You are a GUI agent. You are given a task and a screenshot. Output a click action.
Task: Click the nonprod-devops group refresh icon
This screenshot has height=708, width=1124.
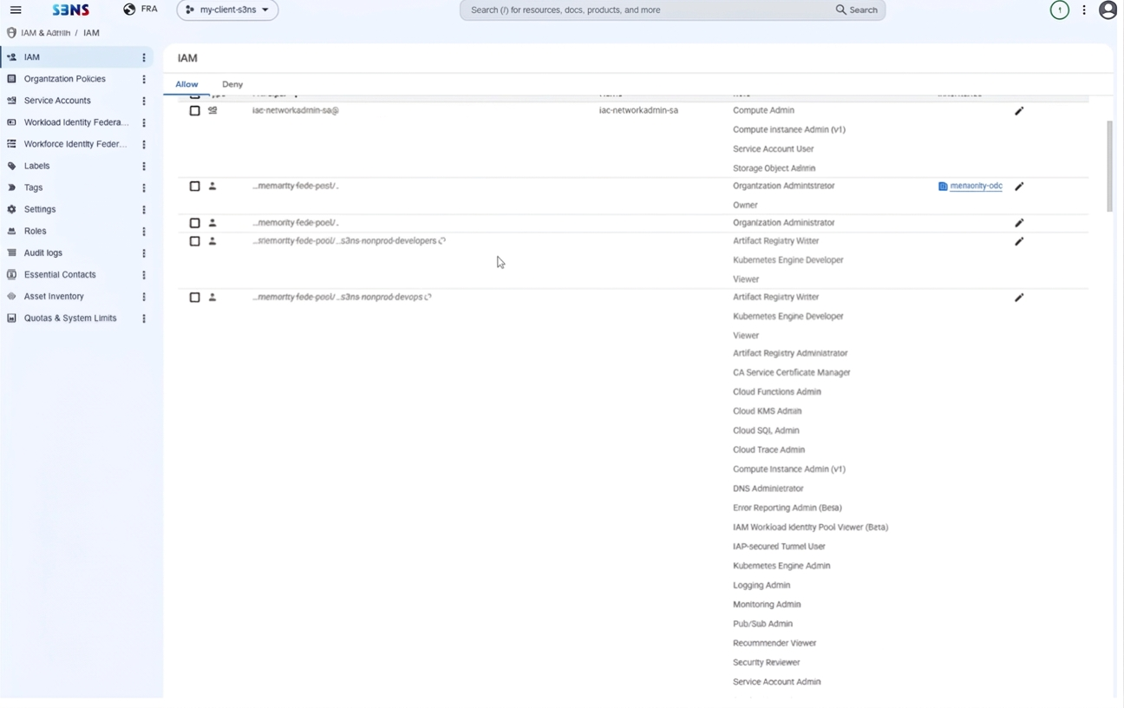click(428, 298)
